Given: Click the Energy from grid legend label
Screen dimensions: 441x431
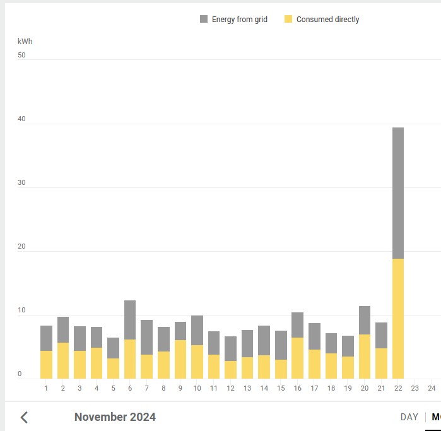Looking at the screenshot, I should 239,20.
